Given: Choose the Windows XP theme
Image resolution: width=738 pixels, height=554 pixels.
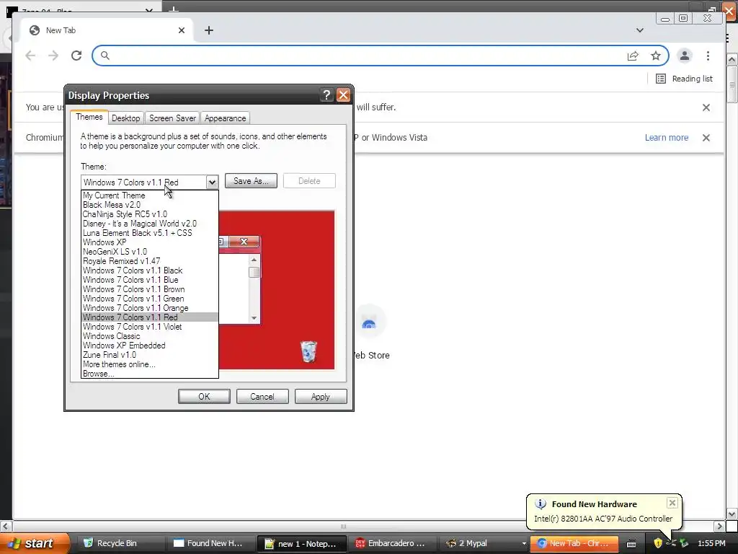Looking at the screenshot, I should point(150,242).
